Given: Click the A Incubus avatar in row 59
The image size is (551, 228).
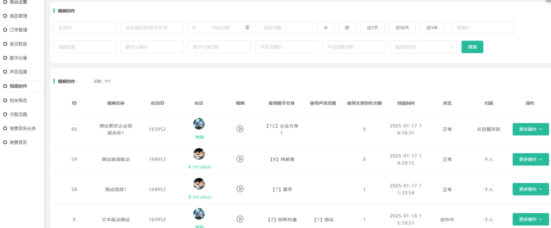Looking at the screenshot, I should click(199, 154).
